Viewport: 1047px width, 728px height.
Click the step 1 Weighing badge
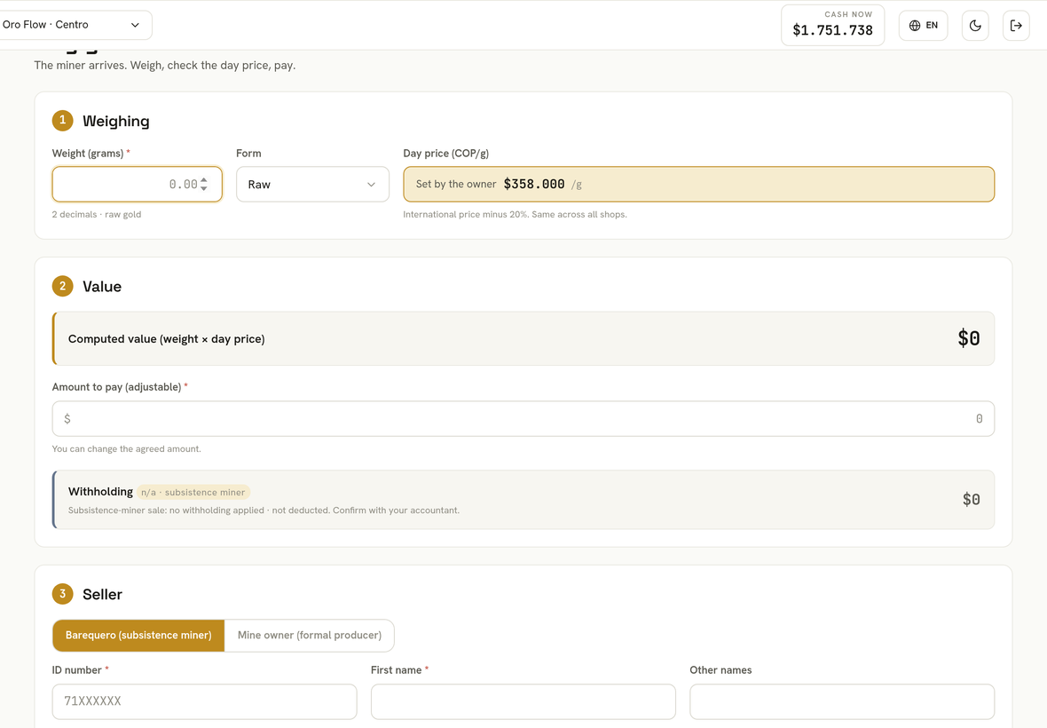63,120
